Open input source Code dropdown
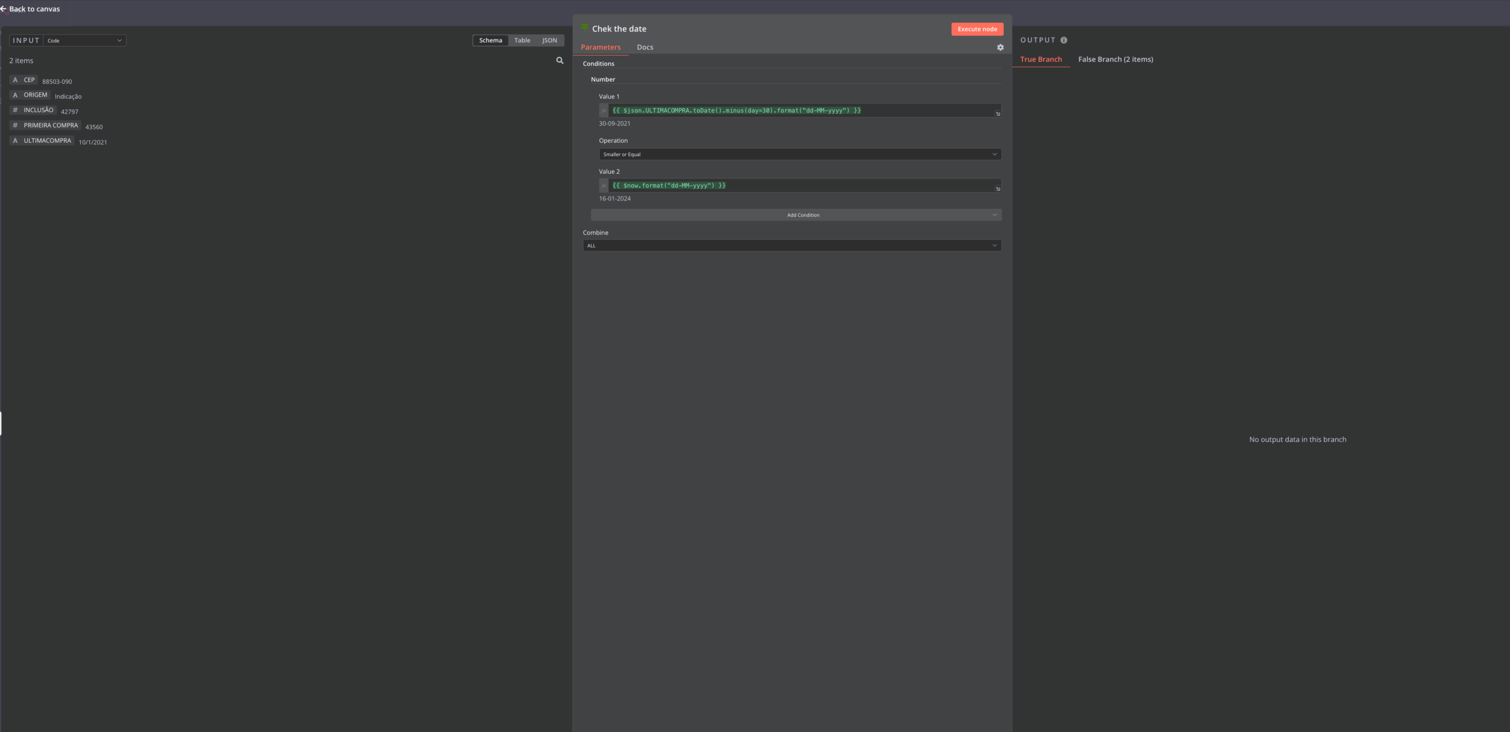1510x732 pixels. coord(85,40)
